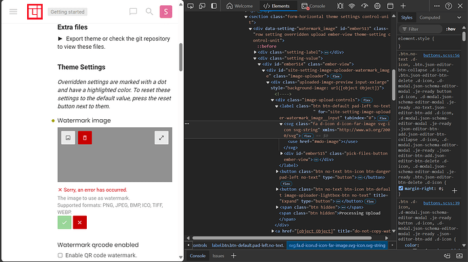
Task: Open buttons.scss:56 source link
Action: (x=441, y=55)
